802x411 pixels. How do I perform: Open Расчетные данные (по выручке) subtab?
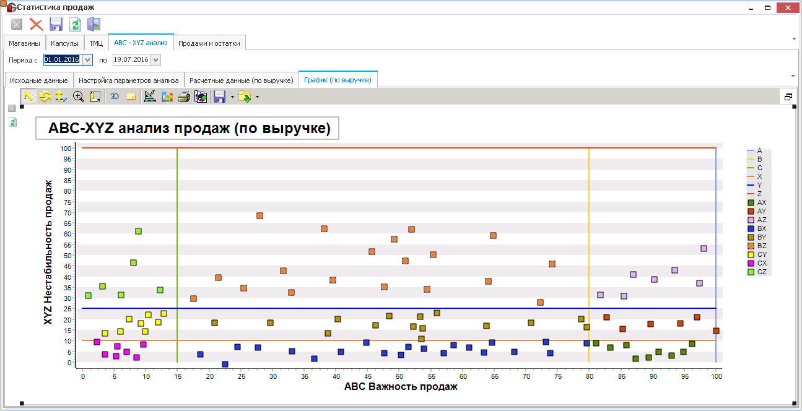(x=241, y=80)
